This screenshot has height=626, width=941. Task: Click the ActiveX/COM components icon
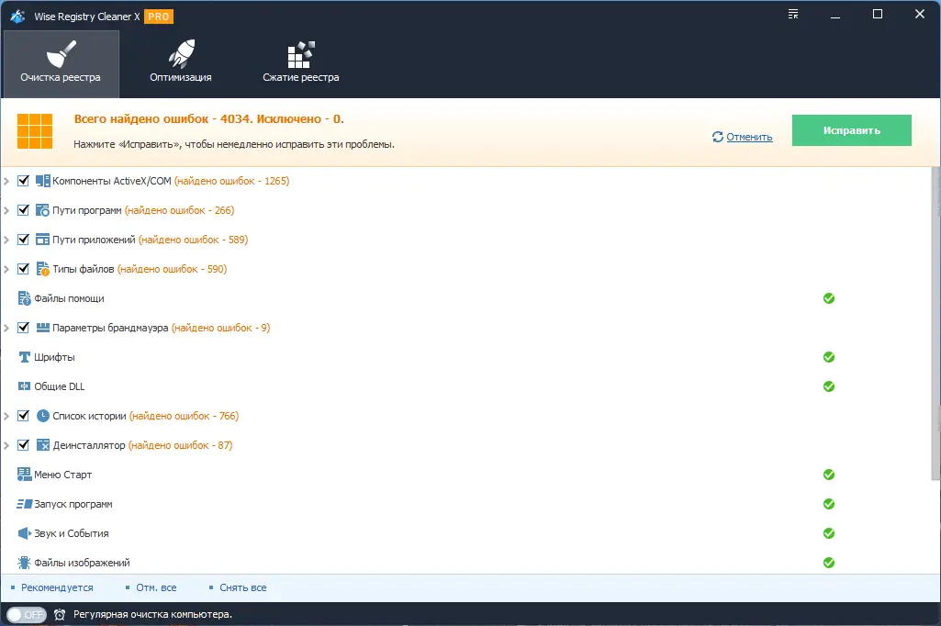pyautogui.click(x=42, y=181)
